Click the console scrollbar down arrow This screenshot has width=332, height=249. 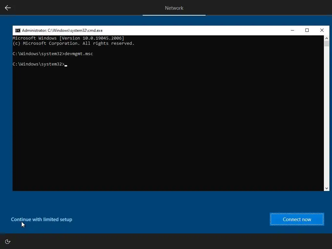326,188
